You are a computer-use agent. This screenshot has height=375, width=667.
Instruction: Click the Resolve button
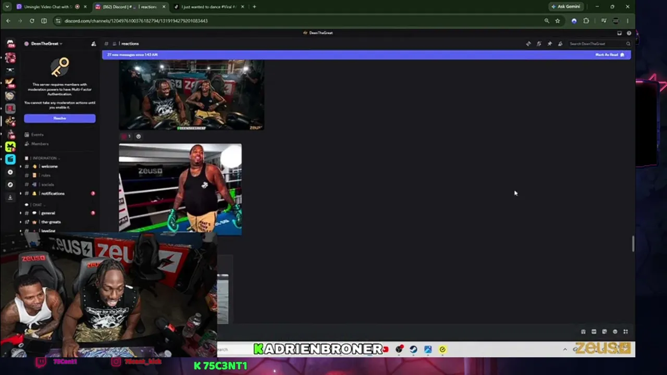point(59,119)
